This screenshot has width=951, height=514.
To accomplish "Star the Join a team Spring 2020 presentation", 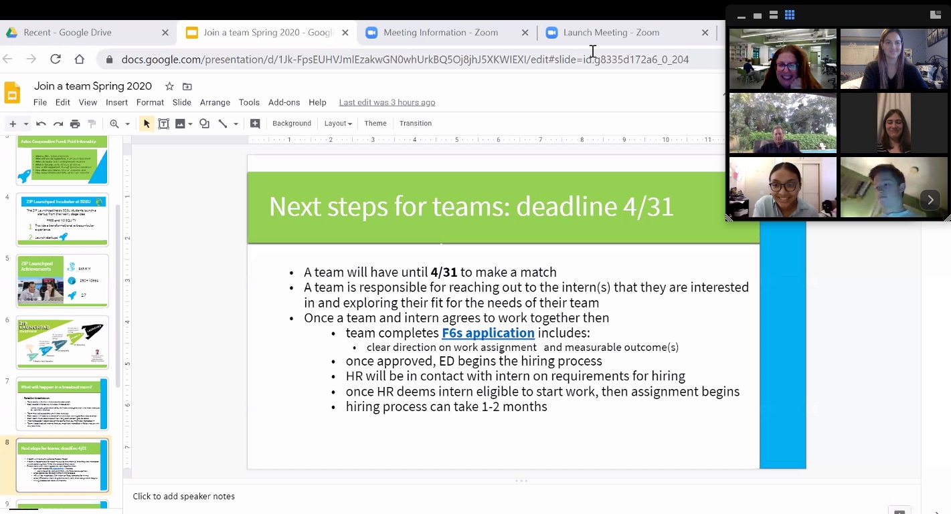I will pyautogui.click(x=169, y=86).
